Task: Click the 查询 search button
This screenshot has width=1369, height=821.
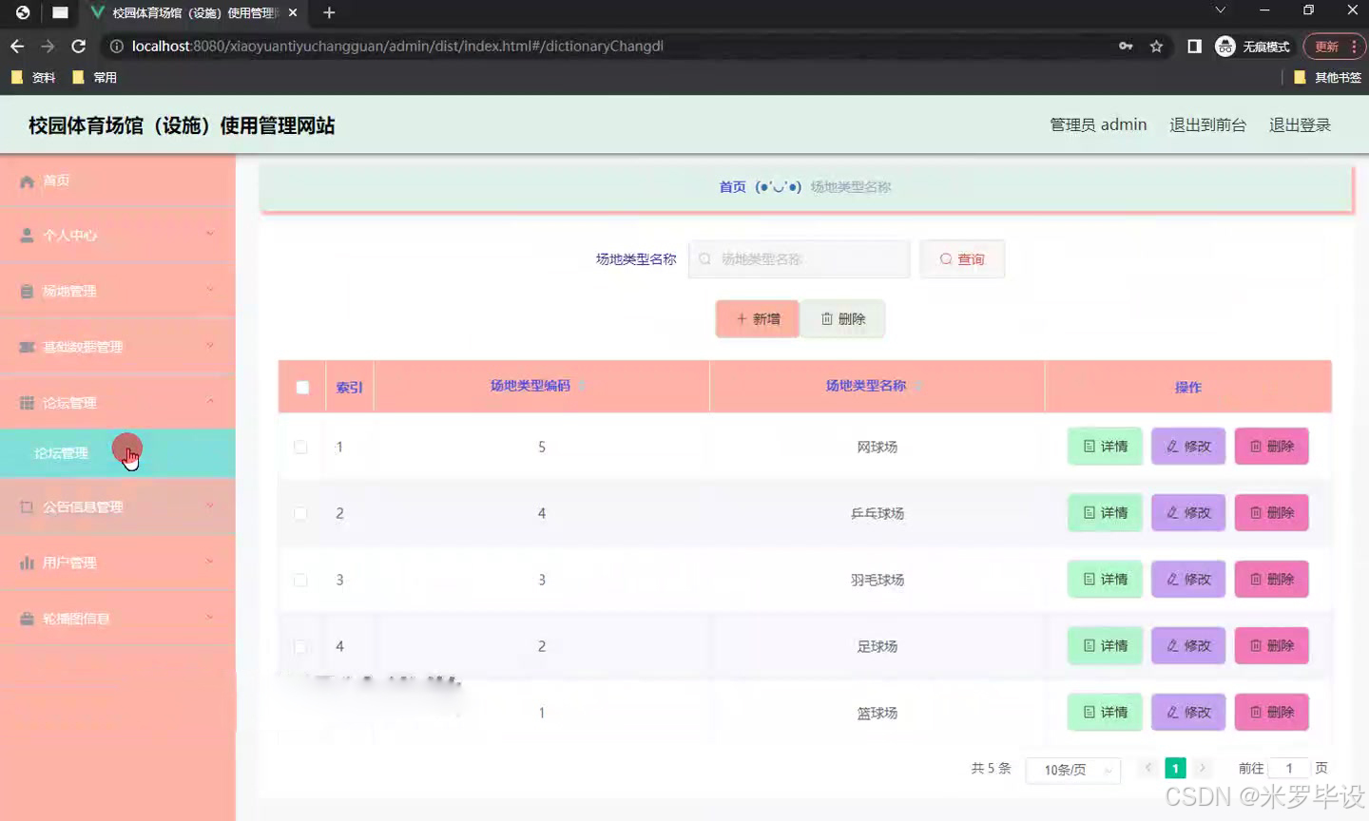Action: coord(962,259)
